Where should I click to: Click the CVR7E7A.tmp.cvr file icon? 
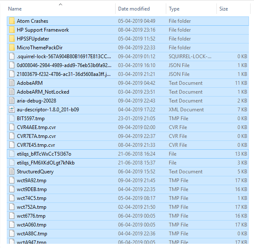coord(12,136)
